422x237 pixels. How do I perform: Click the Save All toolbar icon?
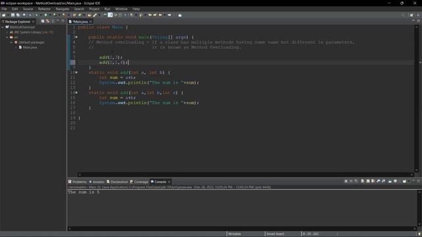point(18,15)
